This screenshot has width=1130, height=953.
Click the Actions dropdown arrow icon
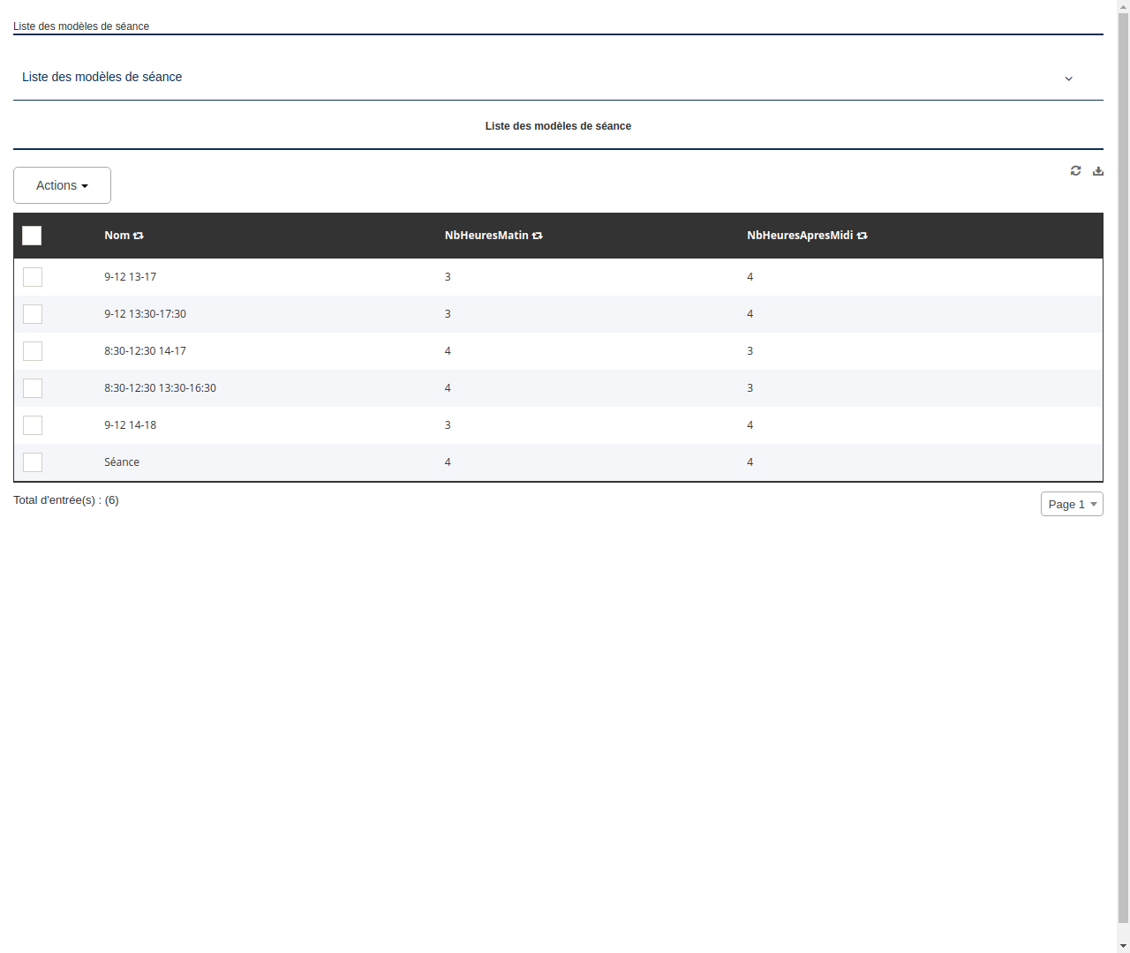[85, 185]
